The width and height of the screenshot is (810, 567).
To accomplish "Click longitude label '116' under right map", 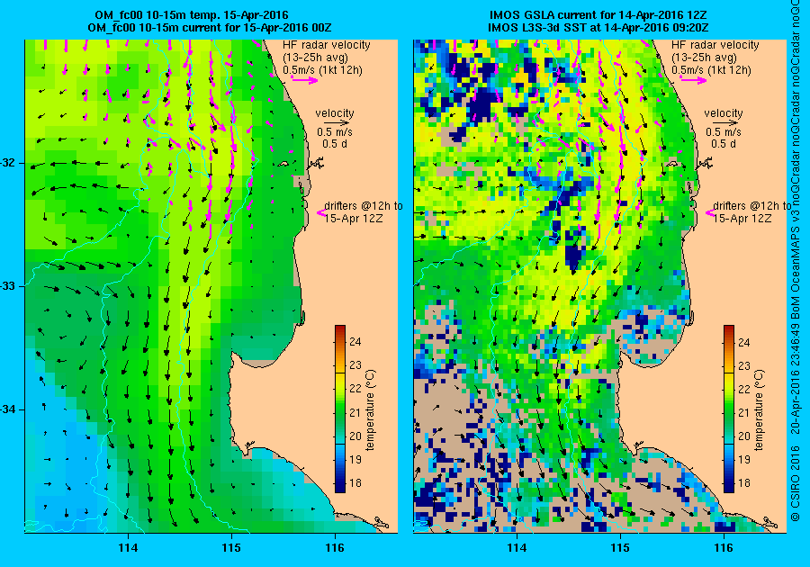I will tap(724, 548).
